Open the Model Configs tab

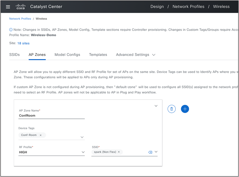click(x=67, y=55)
